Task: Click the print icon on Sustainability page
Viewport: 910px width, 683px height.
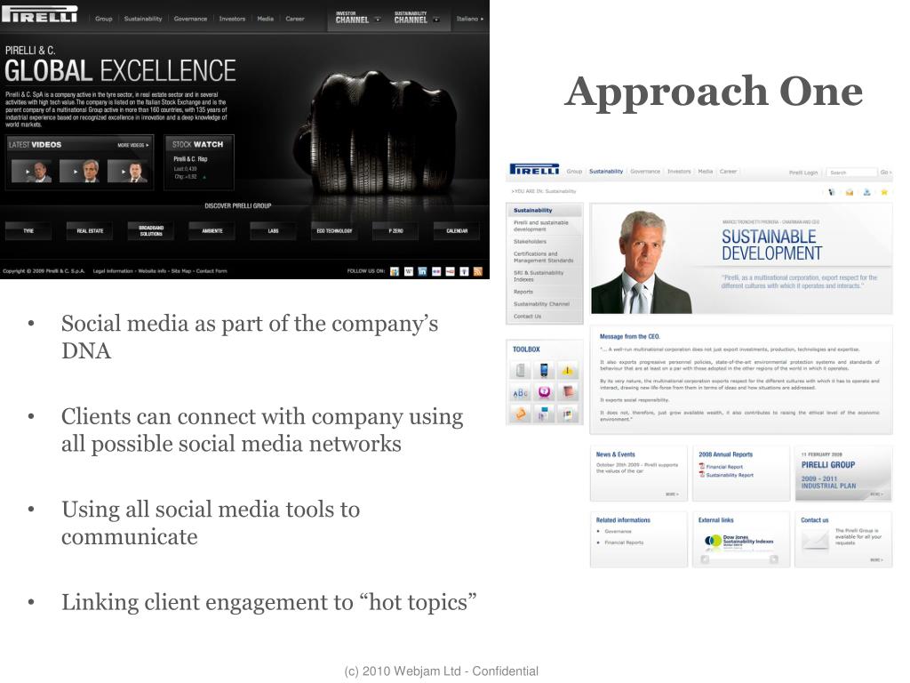Action: [x=832, y=192]
